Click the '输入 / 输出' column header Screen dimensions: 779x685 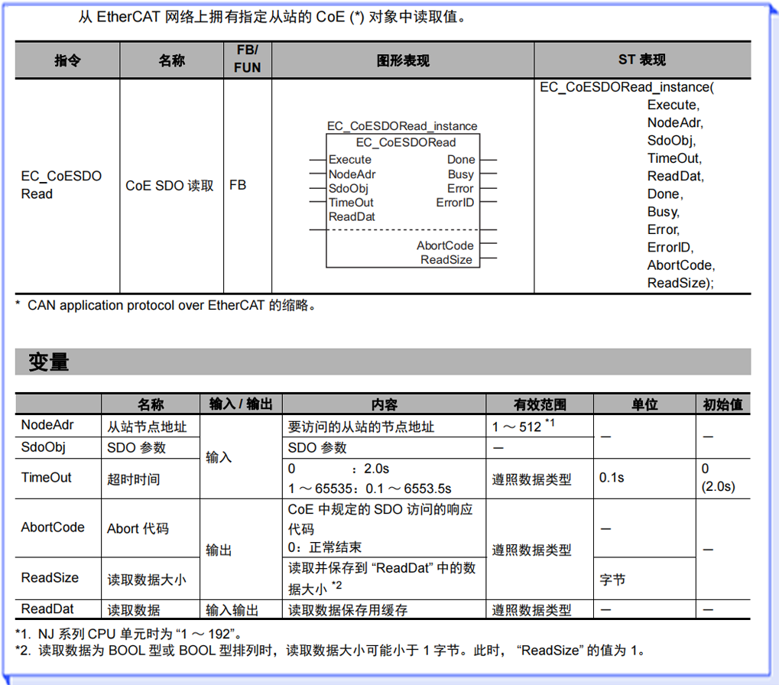point(241,404)
